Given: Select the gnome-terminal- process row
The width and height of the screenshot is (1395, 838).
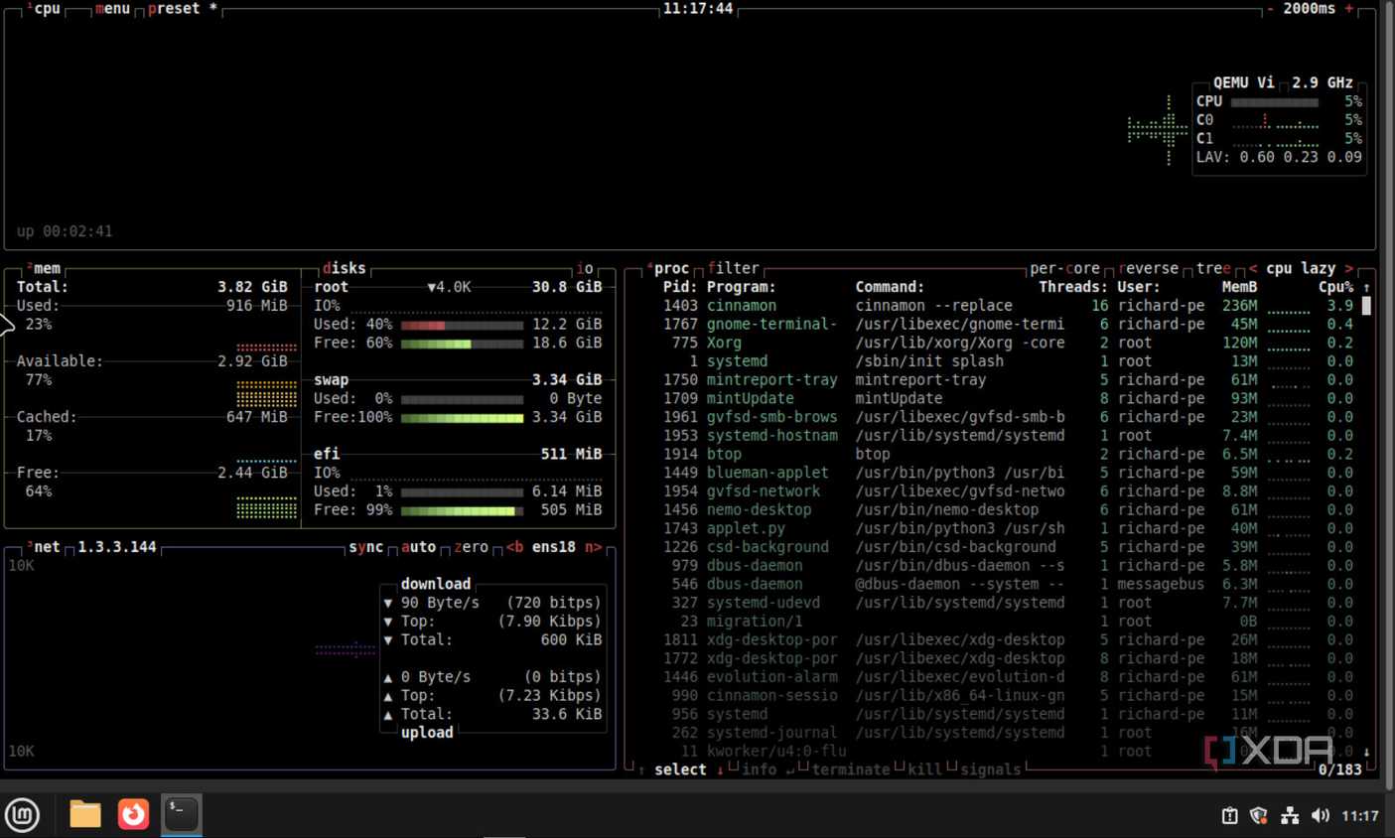Looking at the screenshot, I should pyautogui.click(x=1009, y=324).
